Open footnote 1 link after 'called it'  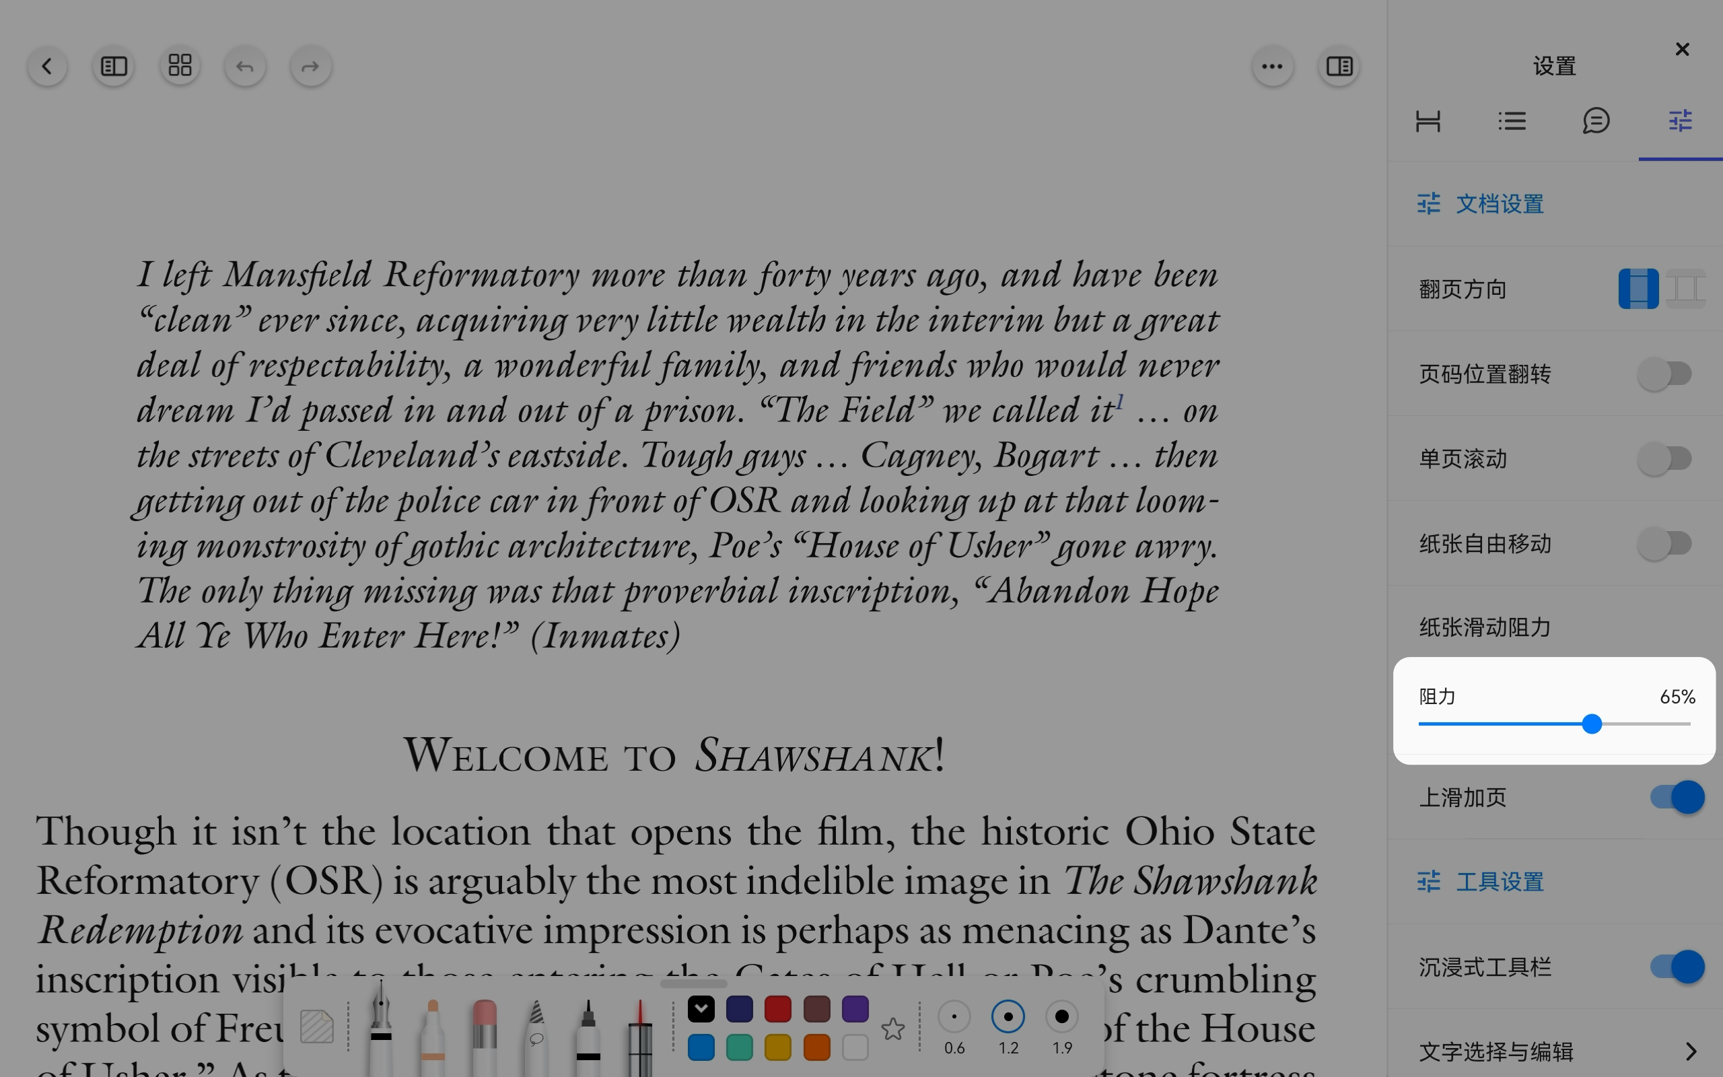(1120, 402)
